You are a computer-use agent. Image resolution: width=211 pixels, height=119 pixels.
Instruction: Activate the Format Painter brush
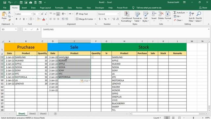point(10,20)
